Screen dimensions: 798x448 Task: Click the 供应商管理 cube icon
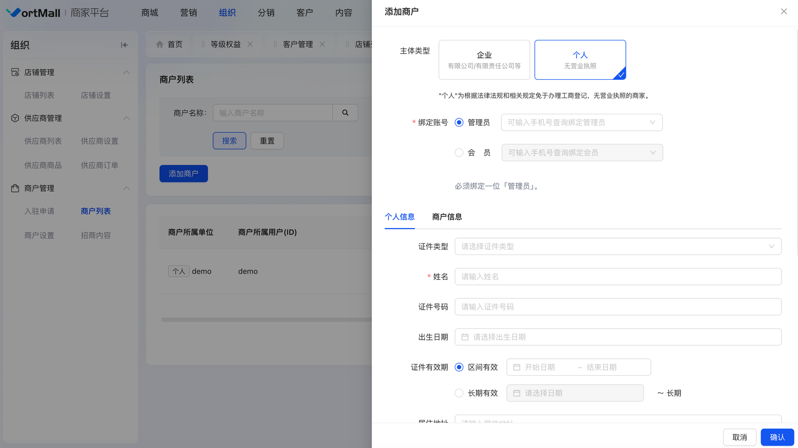(x=15, y=118)
